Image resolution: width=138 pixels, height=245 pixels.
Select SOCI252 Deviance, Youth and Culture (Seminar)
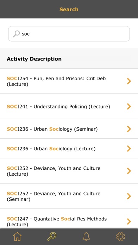69,196
